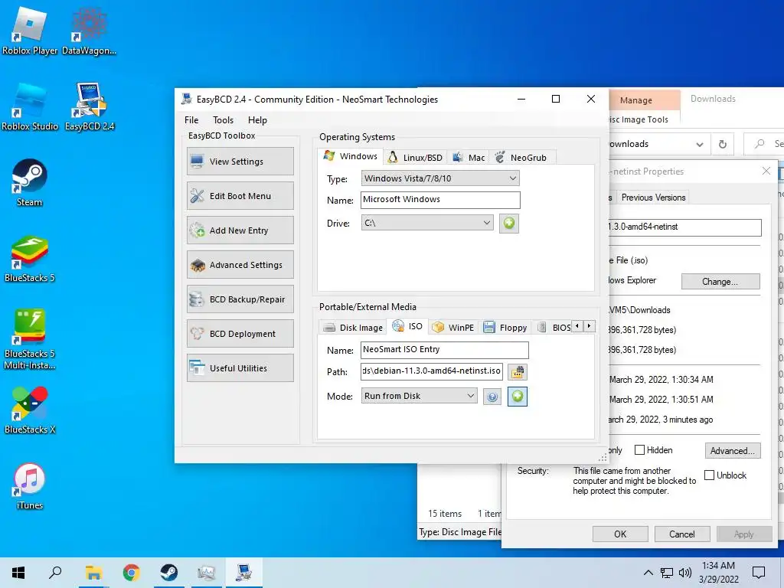
Task: Open the EasyBCD 2.4 desktop icon
Action: (x=90, y=106)
